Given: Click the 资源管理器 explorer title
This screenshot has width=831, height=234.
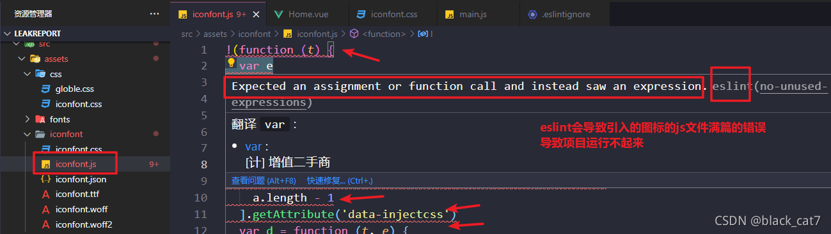Looking at the screenshot, I should point(33,13).
